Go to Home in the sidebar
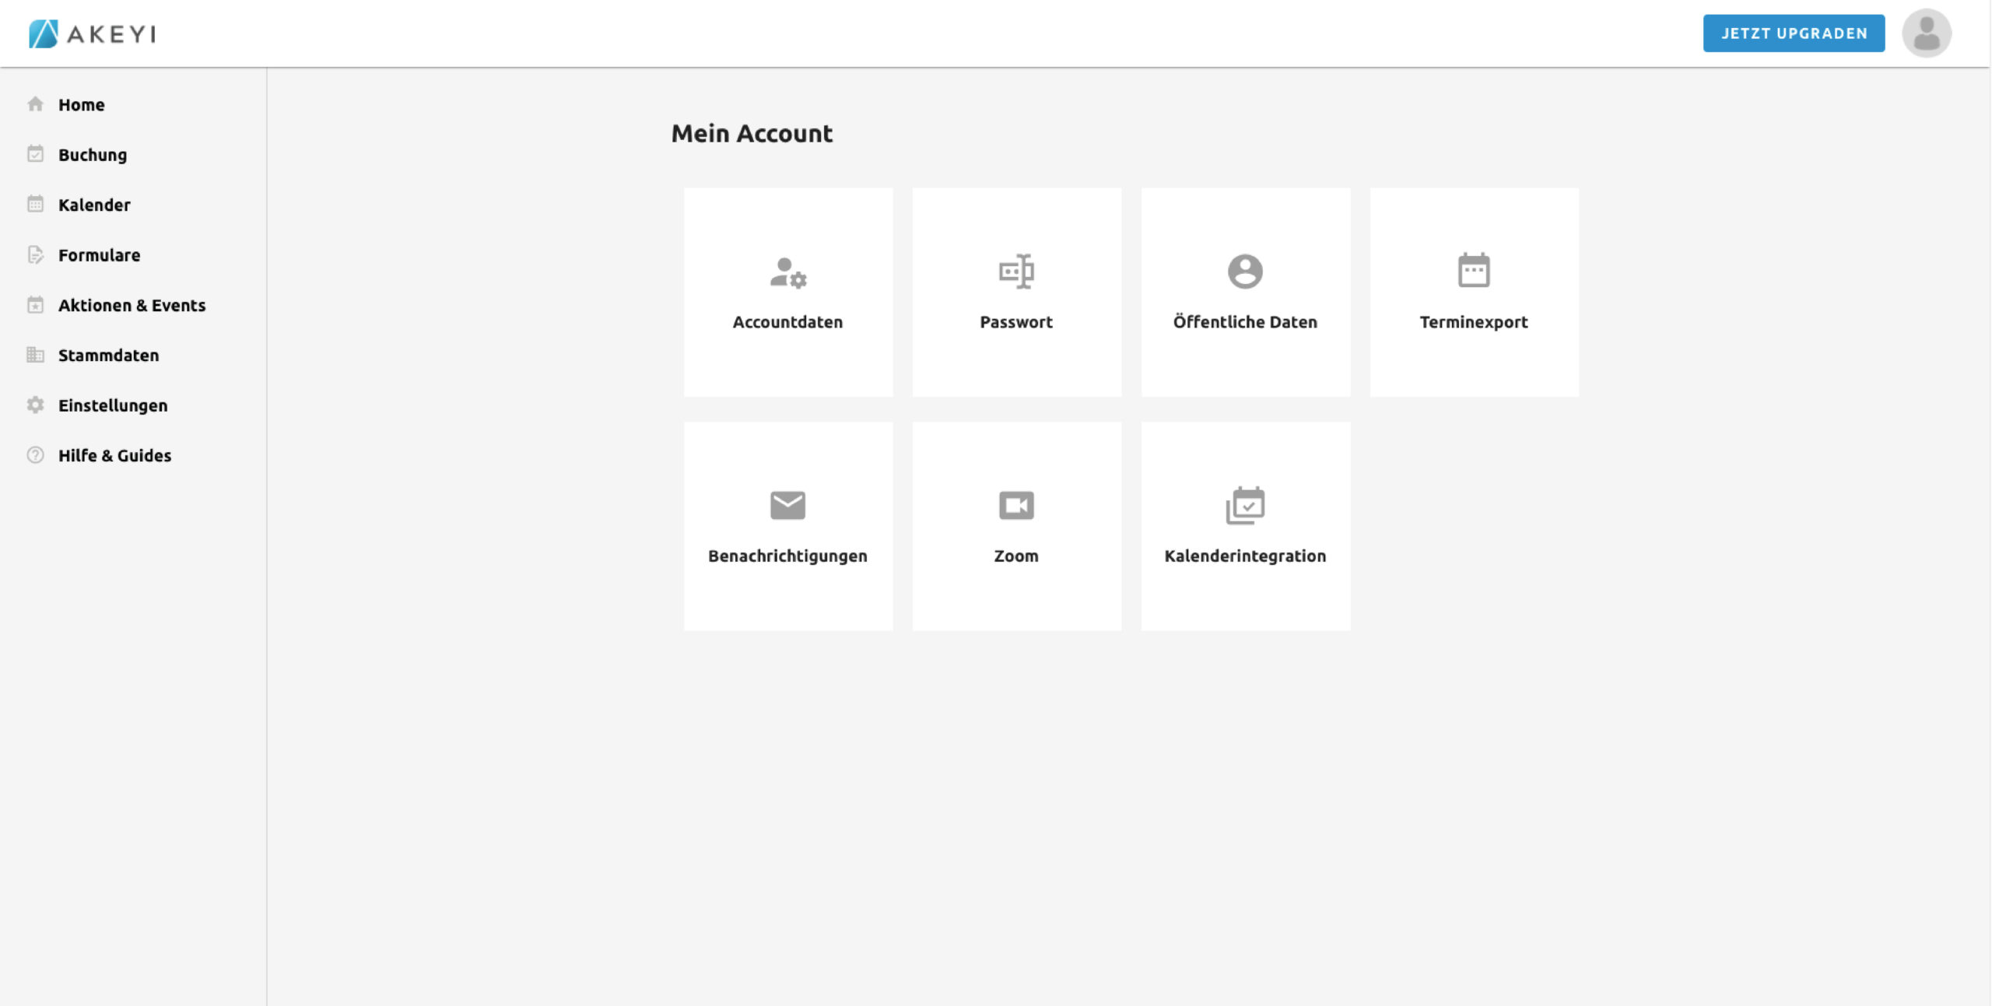 point(81,105)
